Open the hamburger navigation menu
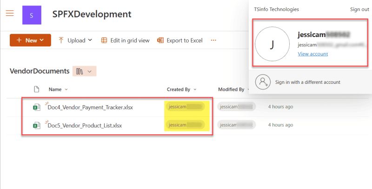Screen dimensions: 372x189 (10, 13)
